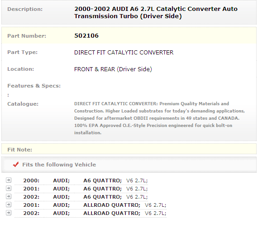Click arrow icon beside 2002 A6 Quattro
This screenshot has height=239, width=258.
coord(9,196)
